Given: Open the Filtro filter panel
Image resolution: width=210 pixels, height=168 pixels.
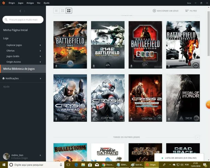Looking at the screenshot, I should 191,11.
